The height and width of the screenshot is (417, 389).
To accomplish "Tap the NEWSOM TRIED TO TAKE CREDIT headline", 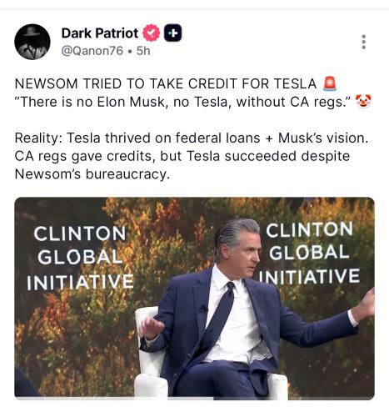I will pos(166,84).
